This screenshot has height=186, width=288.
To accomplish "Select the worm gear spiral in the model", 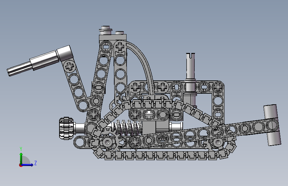I will click(x=128, y=128).
